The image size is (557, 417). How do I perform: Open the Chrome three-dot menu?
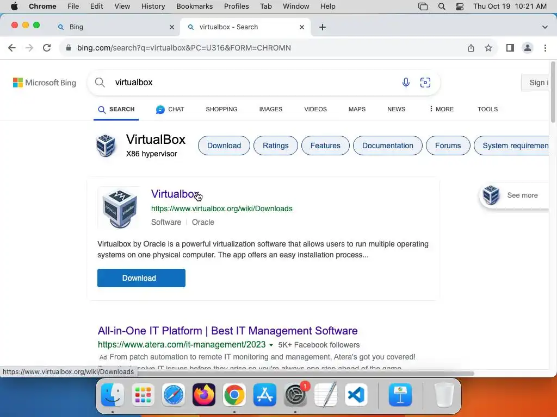pos(545,48)
